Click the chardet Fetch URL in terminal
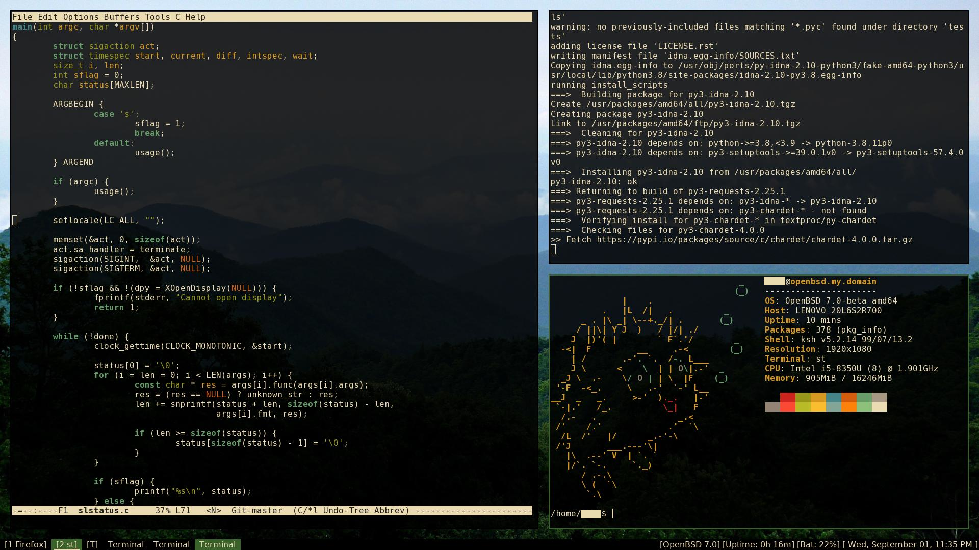 pyautogui.click(x=755, y=239)
